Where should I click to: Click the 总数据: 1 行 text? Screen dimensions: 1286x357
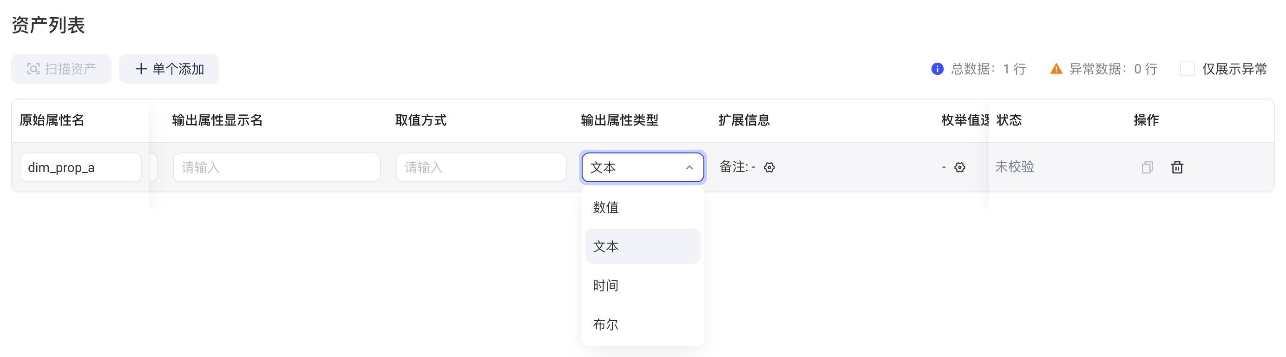point(988,69)
